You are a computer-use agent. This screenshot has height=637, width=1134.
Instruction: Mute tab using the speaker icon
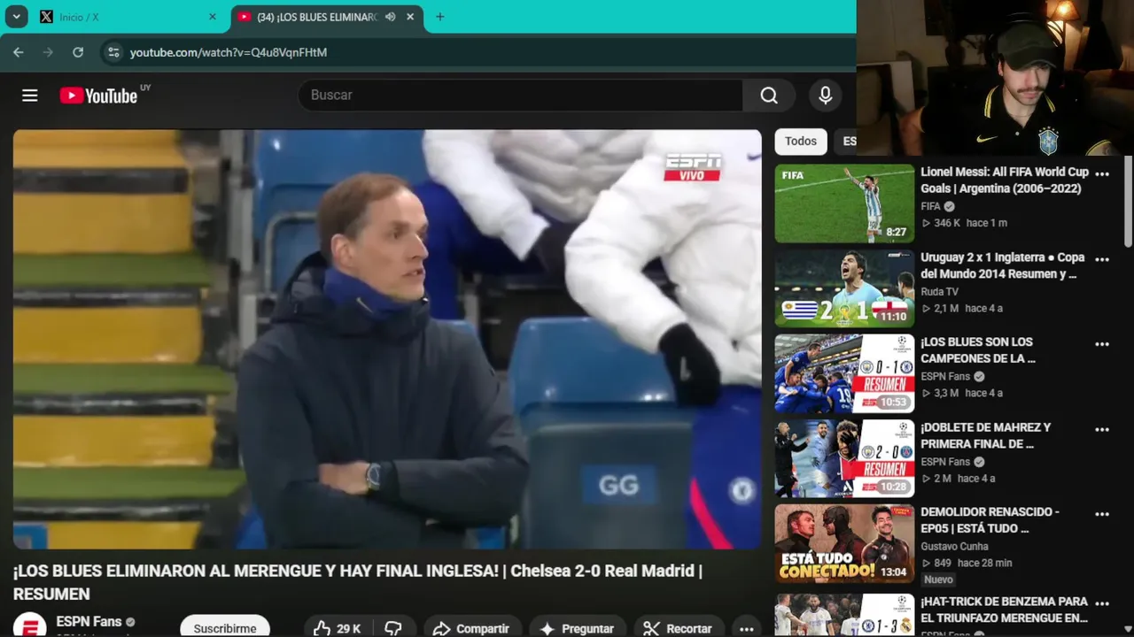(x=390, y=17)
